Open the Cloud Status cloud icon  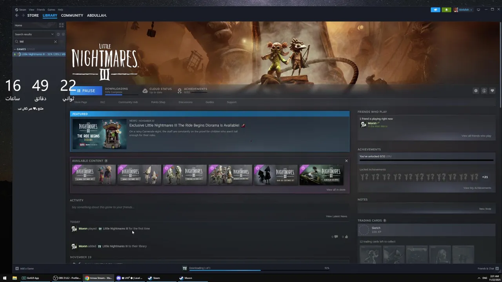[x=145, y=90]
